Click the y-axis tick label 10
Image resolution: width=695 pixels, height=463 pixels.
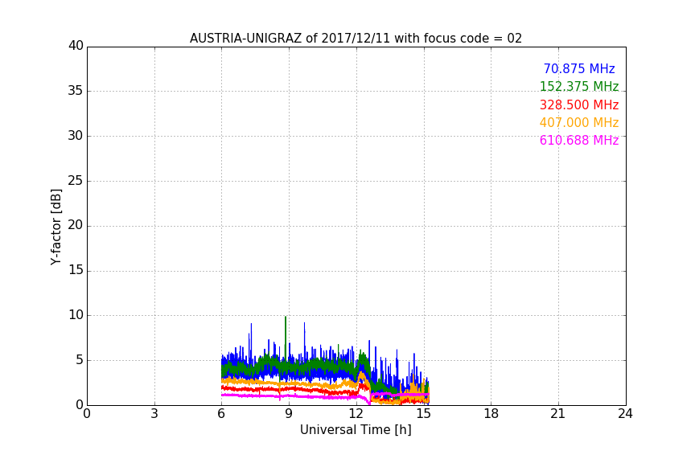pyautogui.click(x=76, y=315)
